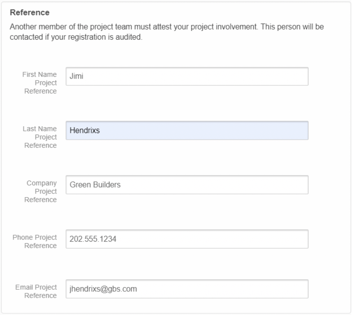Image resolution: width=352 pixels, height=315 pixels.
Task: Click the bold "Reference" section heading
Action: click(30, 13)
